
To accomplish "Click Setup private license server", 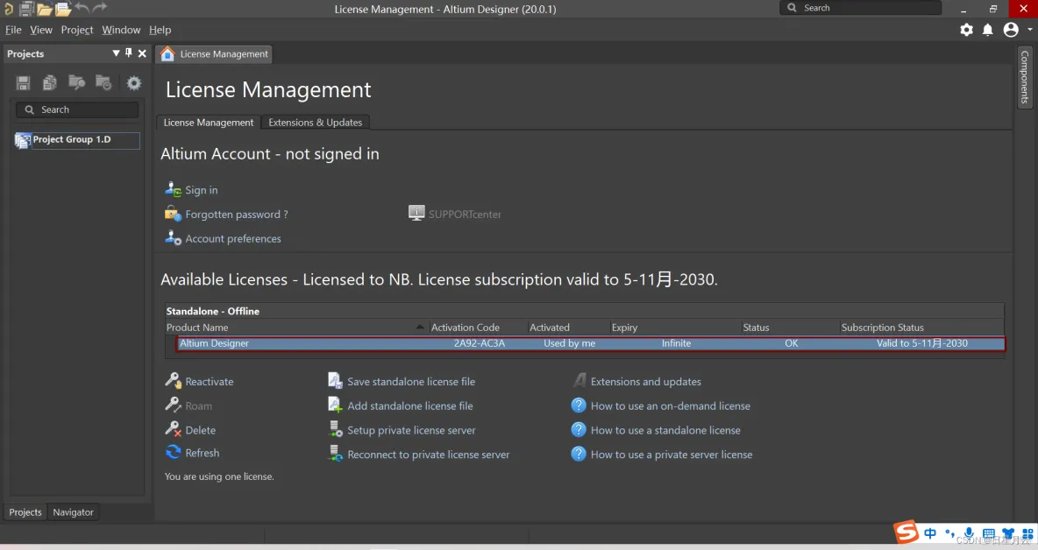I will tap(411, 430).
